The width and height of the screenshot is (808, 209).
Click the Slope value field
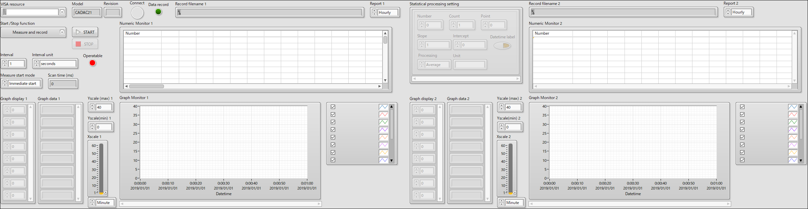(437, 45)
